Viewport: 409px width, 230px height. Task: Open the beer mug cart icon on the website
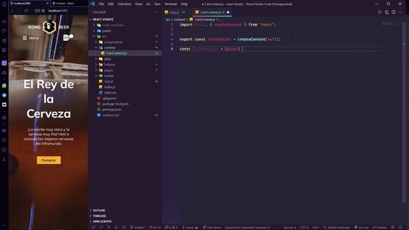pyautogui.click(x=68, y=37)
